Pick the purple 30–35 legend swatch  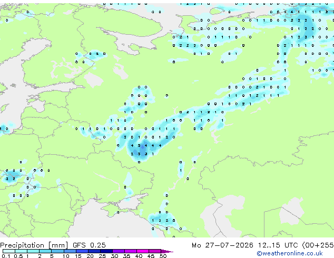click(119, 251)
